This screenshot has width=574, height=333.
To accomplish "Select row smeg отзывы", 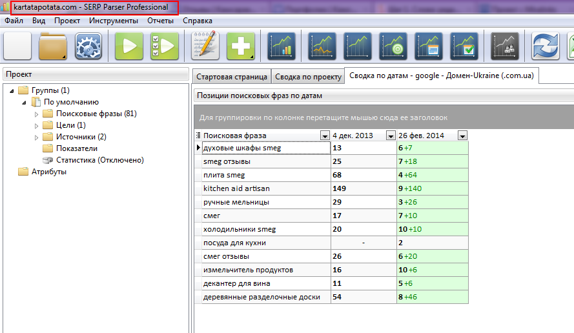I will tap(266, 161).
